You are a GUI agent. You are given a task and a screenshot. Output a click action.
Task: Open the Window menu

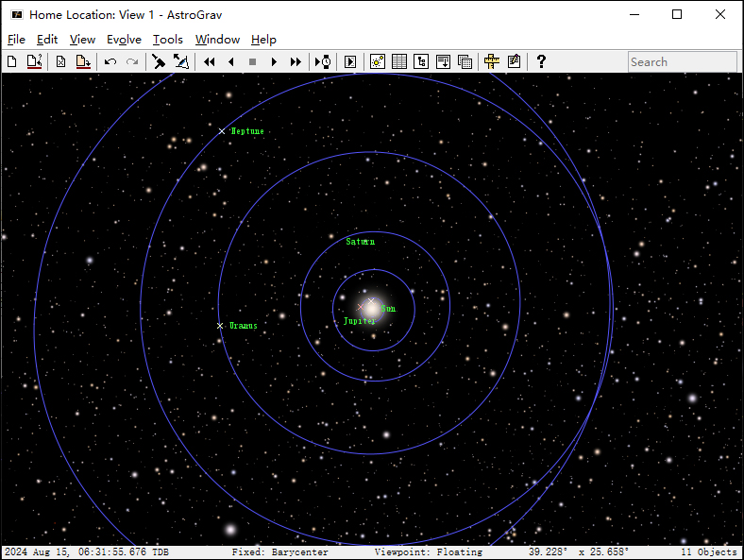coord(217,39)
